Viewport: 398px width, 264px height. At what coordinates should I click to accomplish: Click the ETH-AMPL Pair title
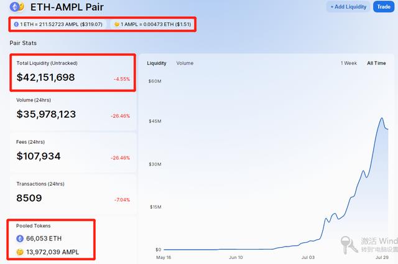67,7
